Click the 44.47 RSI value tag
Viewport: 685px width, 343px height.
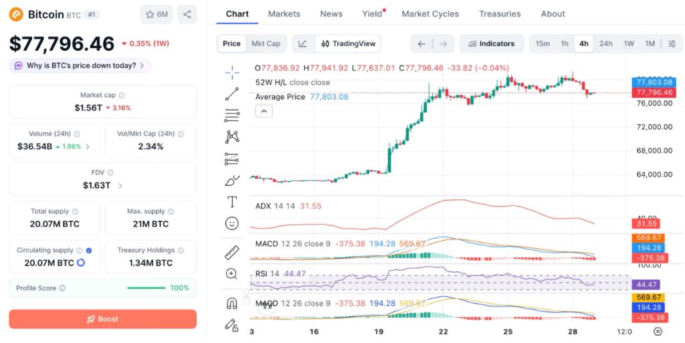click(646, 285)
